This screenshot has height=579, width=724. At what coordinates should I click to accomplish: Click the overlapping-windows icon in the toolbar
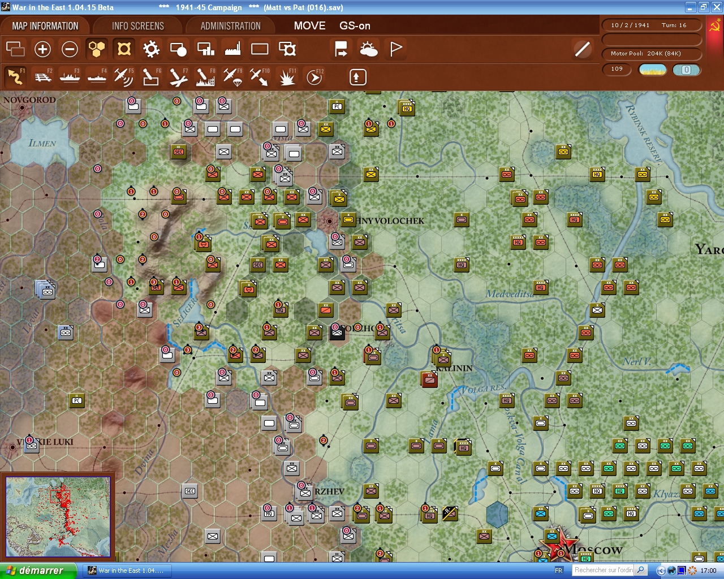tap(15, 49)
